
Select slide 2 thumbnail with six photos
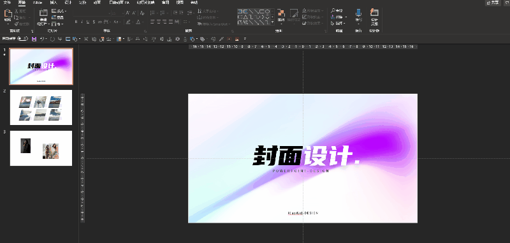pyautogui.click(x=41, y=107)
